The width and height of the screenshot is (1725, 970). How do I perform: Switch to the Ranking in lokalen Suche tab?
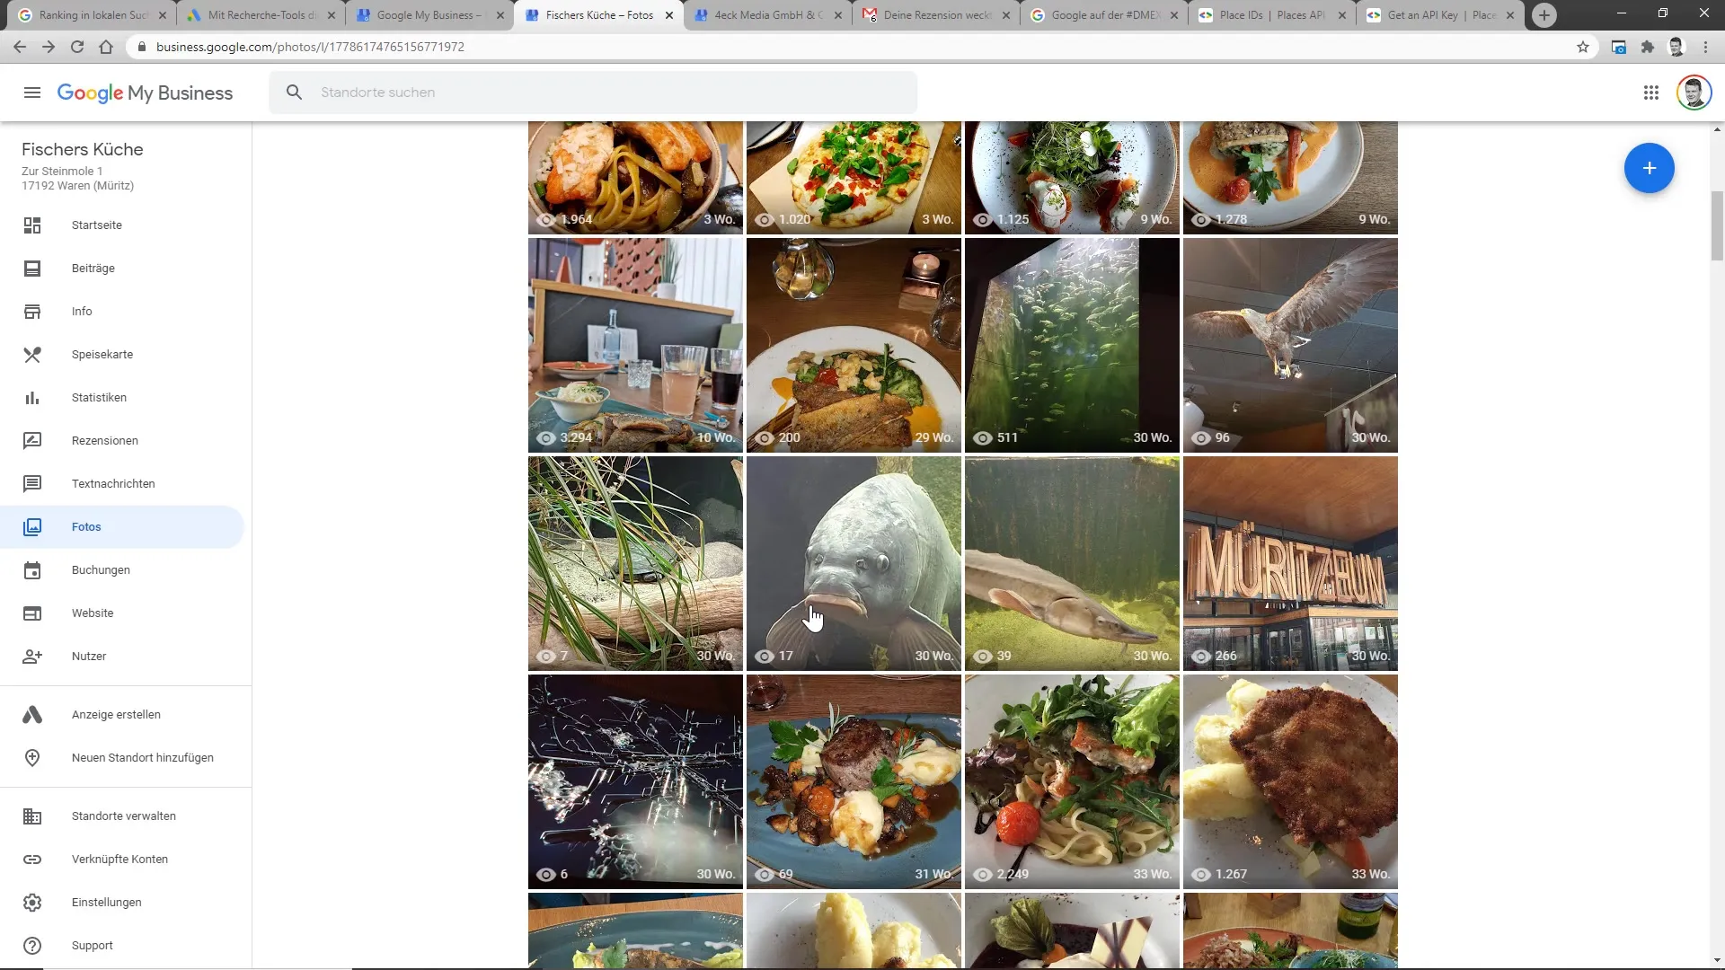click(x=93, y=15)
